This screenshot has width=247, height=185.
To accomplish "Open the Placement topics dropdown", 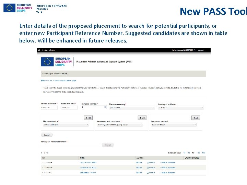I will click(66, 125).
